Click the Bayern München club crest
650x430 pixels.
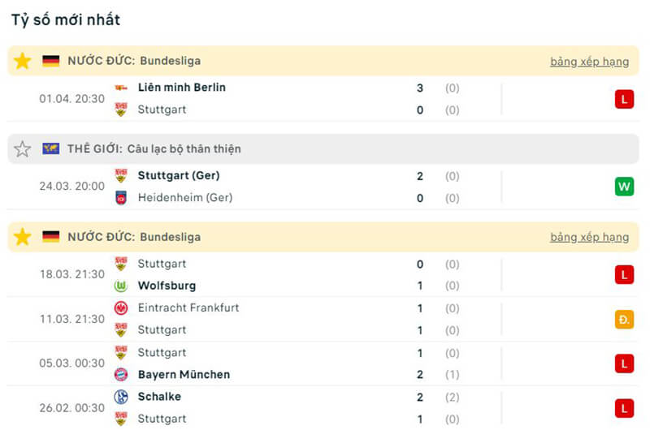pyautogui.click(x=121, y=375)
